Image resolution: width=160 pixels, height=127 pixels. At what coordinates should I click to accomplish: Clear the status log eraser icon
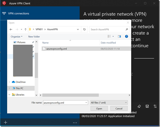pos(139,106)
